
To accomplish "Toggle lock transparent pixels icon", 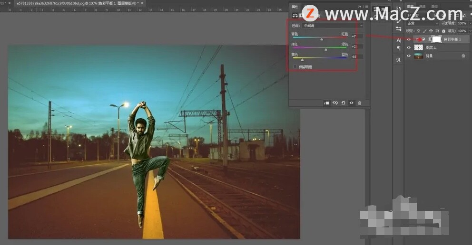I will [419, 31].
